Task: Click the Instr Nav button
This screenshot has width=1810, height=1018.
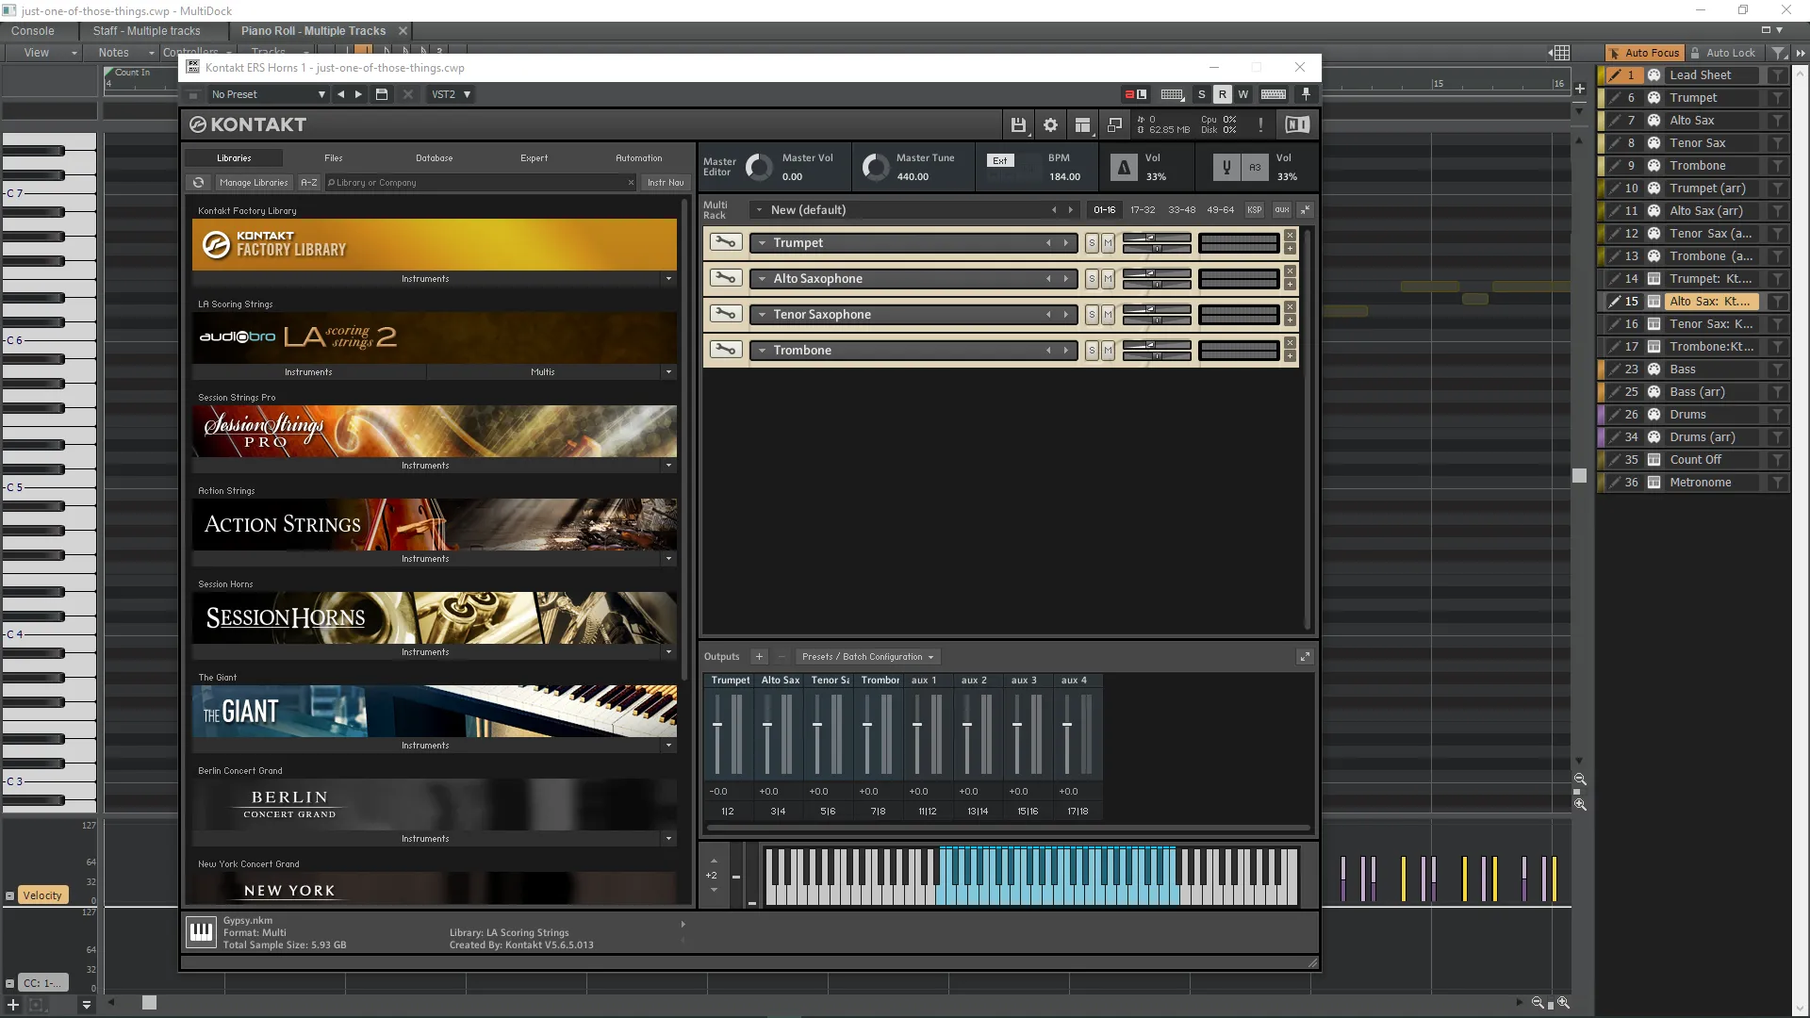Action: 665,182
